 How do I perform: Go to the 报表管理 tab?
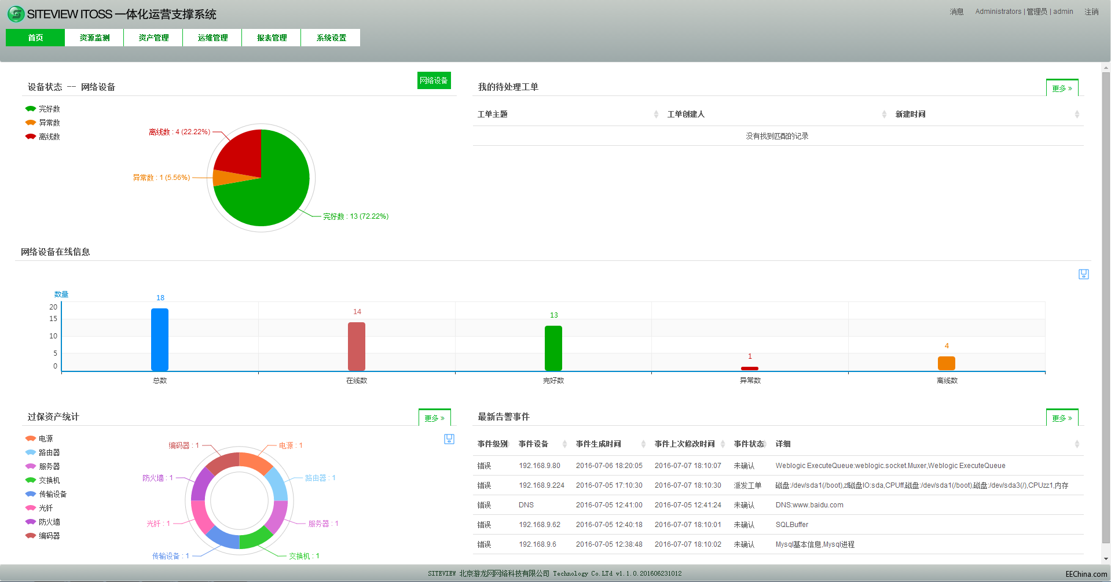pos(272,38)
